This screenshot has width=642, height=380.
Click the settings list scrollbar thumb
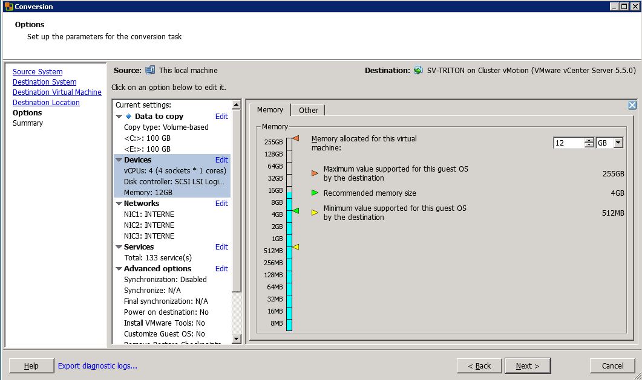click(236, 201)
